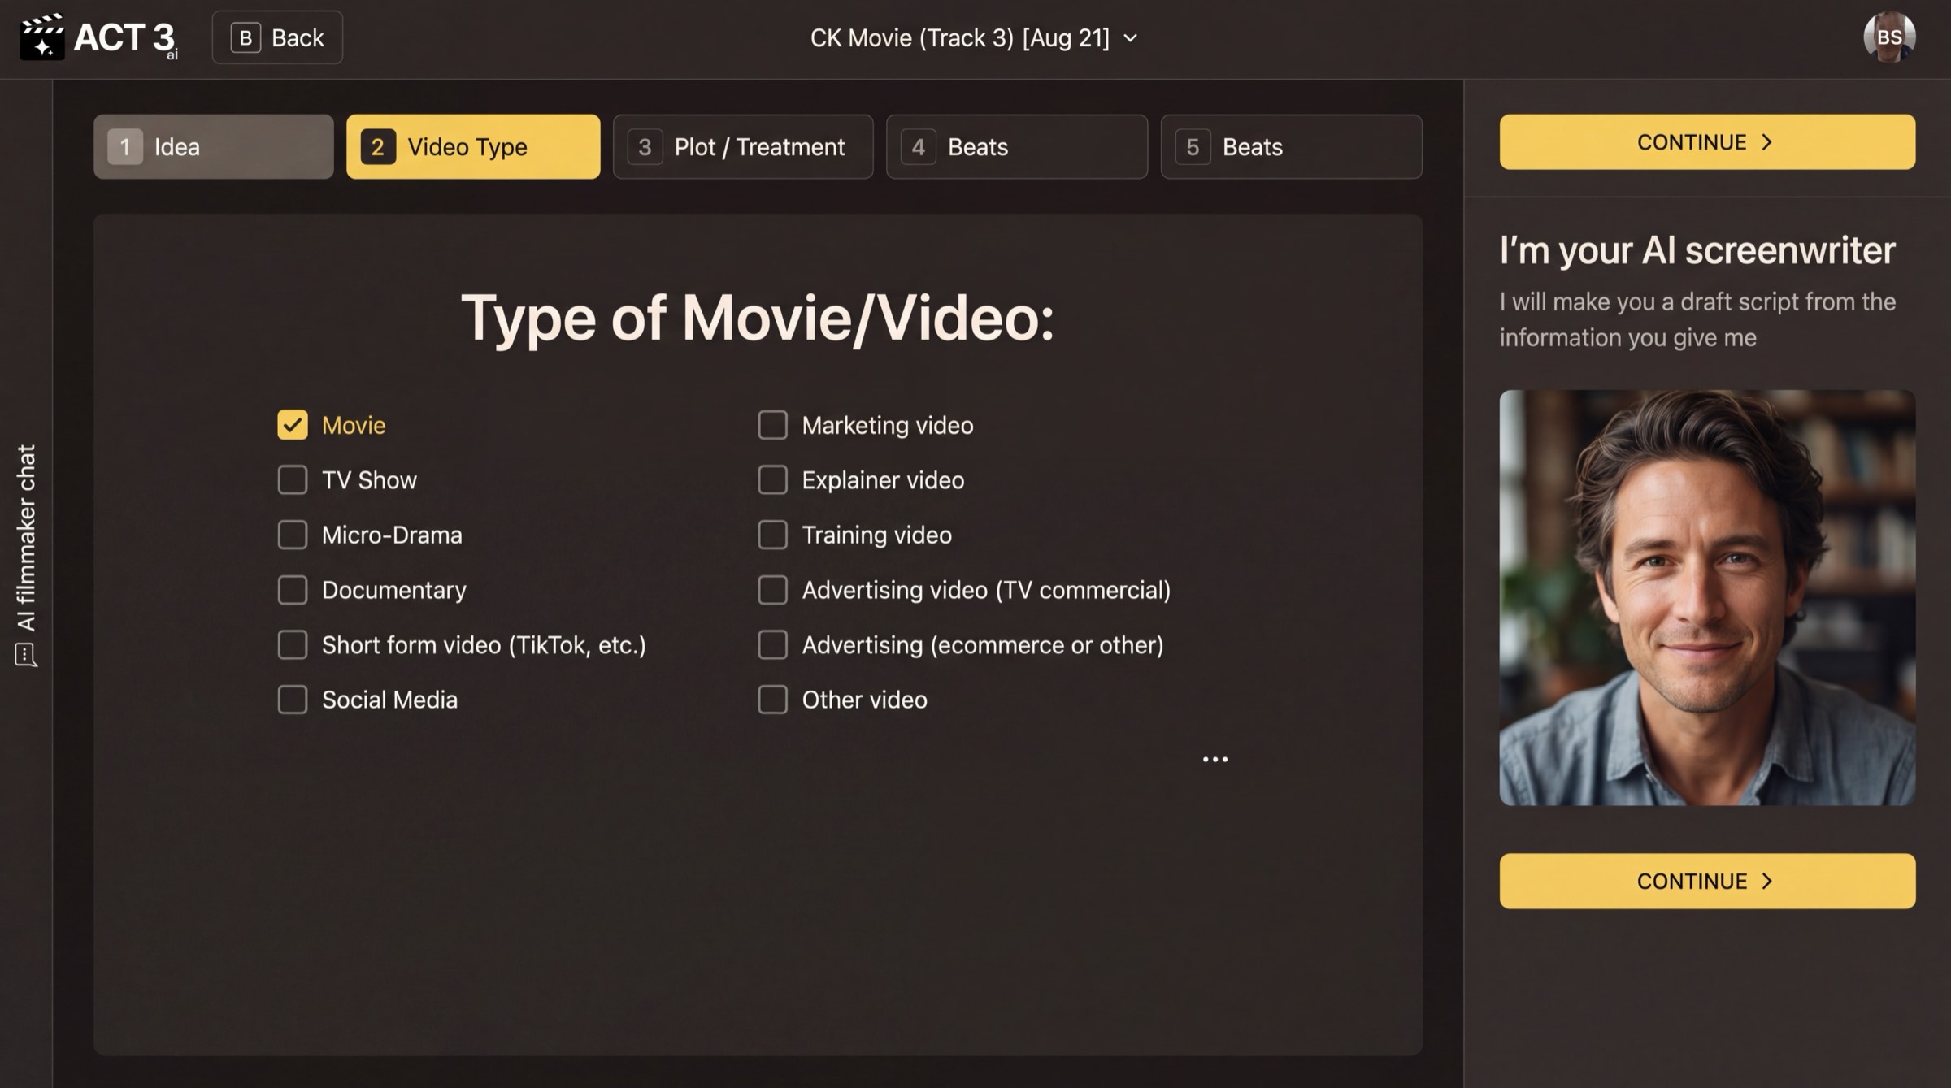
Task: Select Short form video (TikTok, etc.) checkbox
Action: [293, 644]
